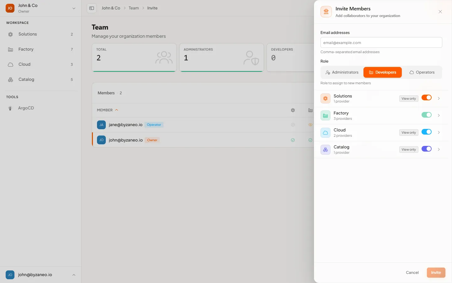
Task: Click jane's Solutions permission status icon
Action: [293, 125]
